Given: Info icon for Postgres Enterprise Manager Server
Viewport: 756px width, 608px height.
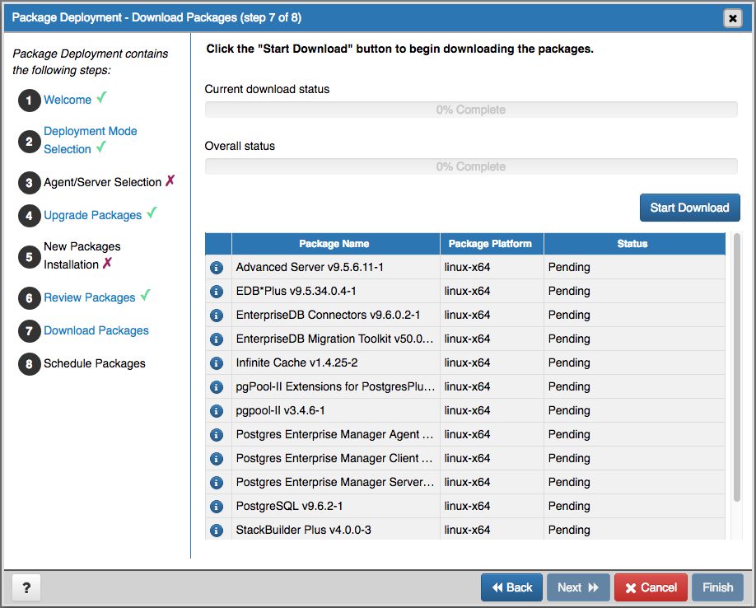Looking at the screenshot, I should pyautogui.click(x=217, y=483).
